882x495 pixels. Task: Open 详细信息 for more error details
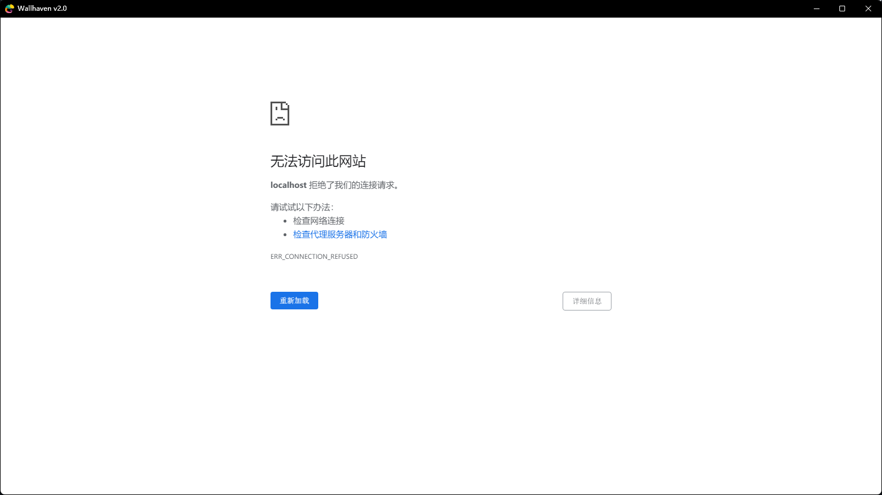click(586, 301)
